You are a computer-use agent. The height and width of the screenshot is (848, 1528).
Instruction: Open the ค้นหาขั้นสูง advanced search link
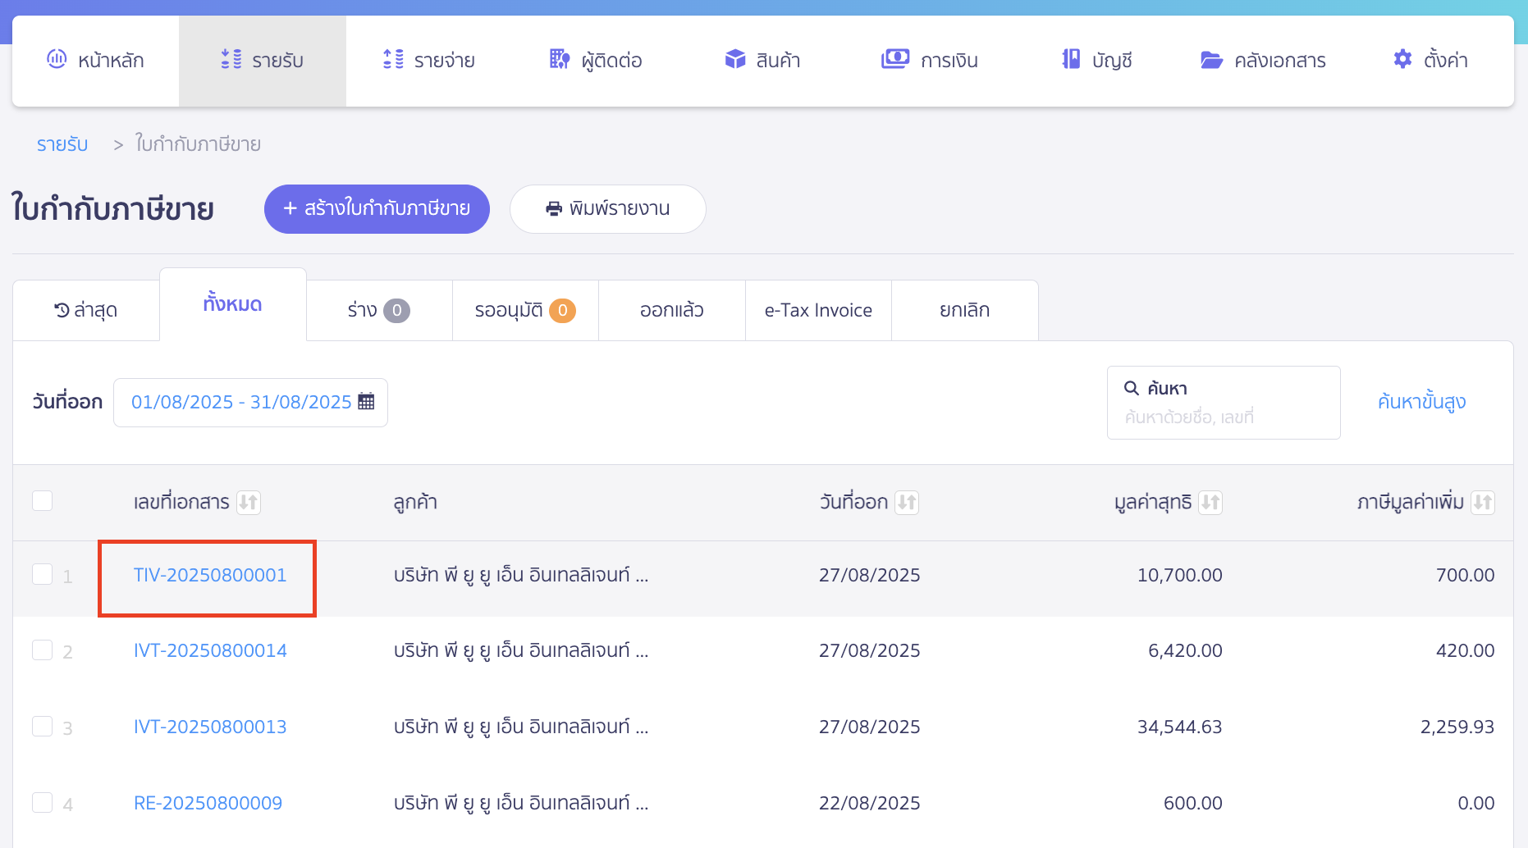tap(1421, 402)
